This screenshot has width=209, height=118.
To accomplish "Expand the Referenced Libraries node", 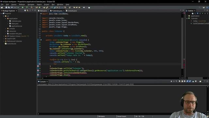I will coord(4,41).
